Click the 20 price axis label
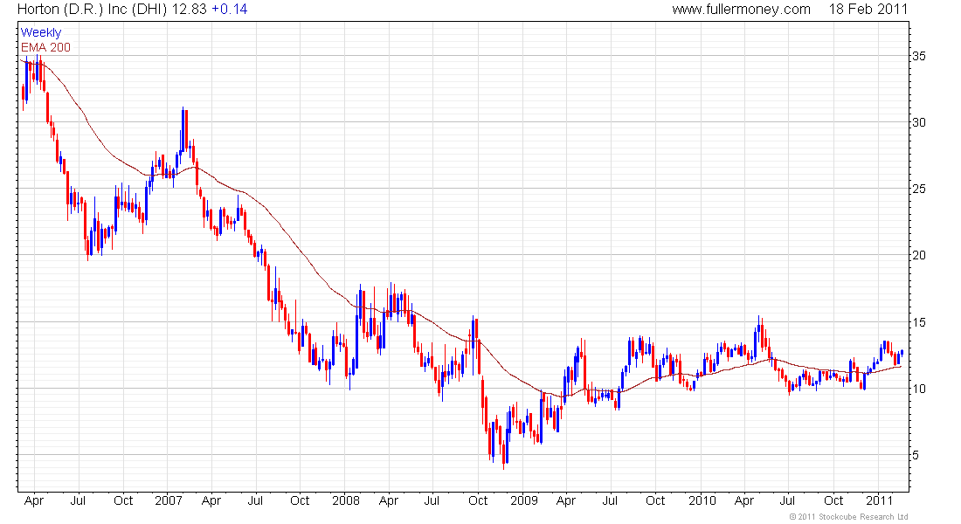This screenshot has height=524, width=961. (x=921, y=255)
